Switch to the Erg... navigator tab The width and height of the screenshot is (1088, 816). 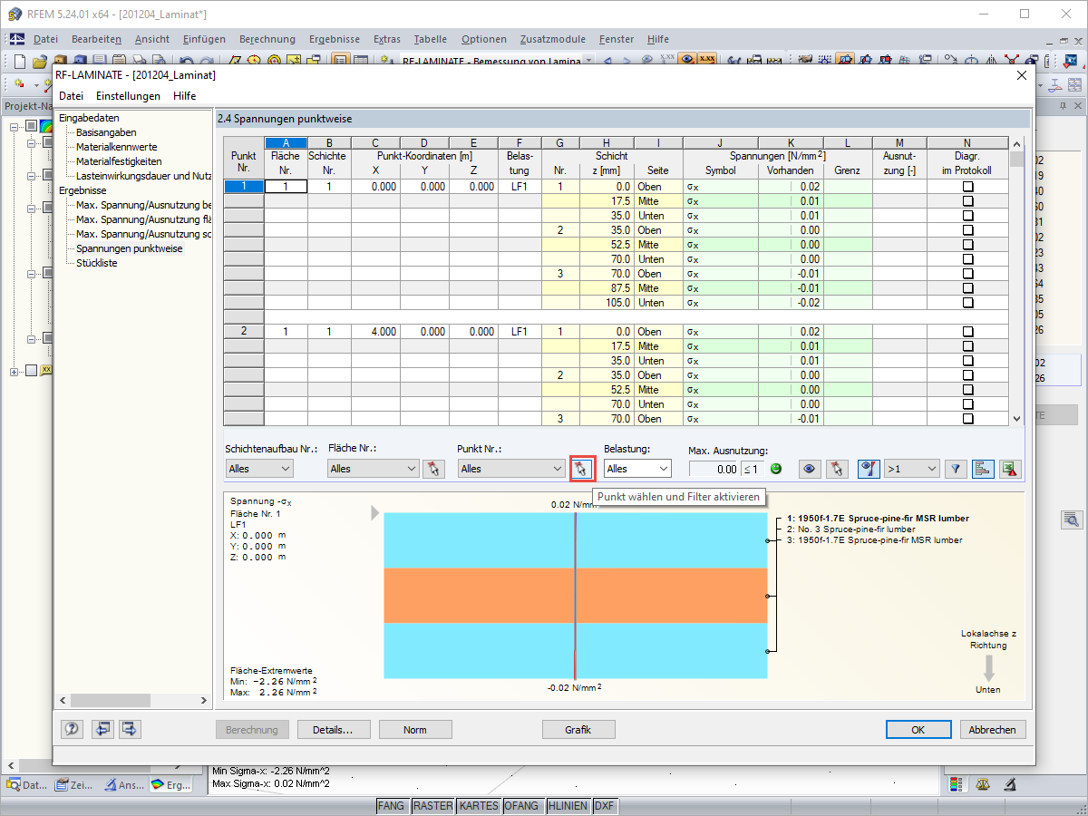(170, 785)
